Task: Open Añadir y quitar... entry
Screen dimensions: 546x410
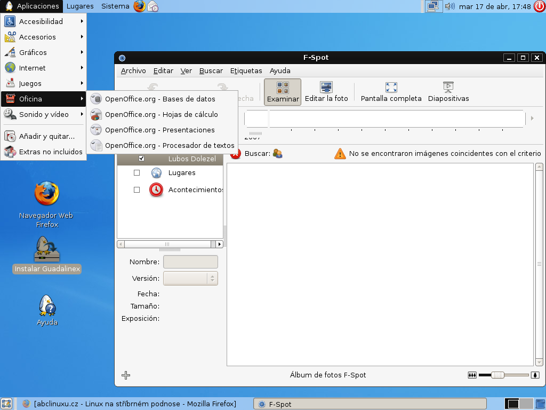Action: point(43,136)
